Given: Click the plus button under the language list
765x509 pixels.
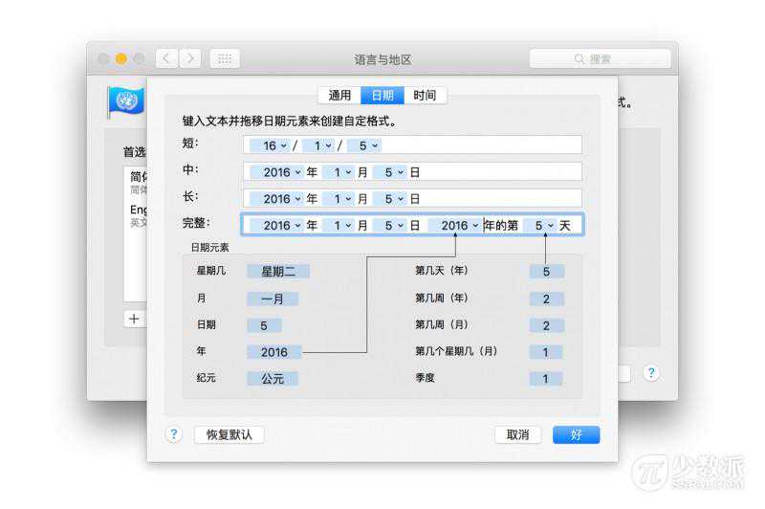Looking at the screenshot, I should point(134,320).
